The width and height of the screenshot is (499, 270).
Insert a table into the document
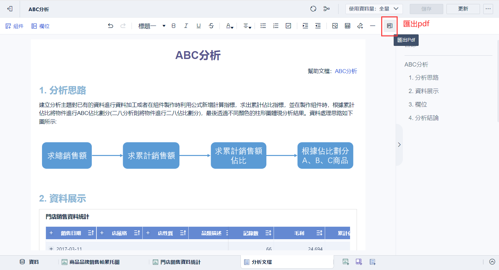point(347,26)
